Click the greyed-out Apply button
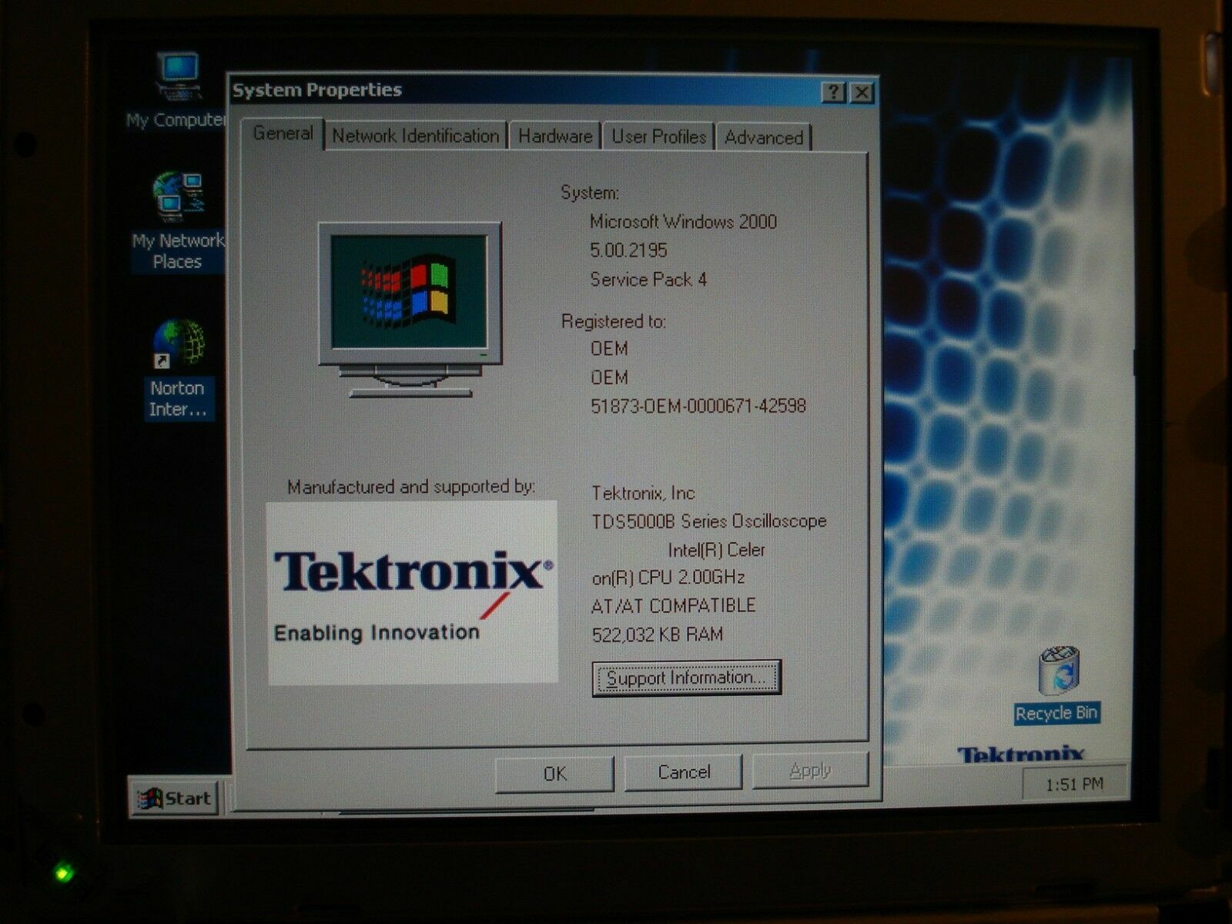Screen dimensions: 1232x924 click(x=810, y=771)
